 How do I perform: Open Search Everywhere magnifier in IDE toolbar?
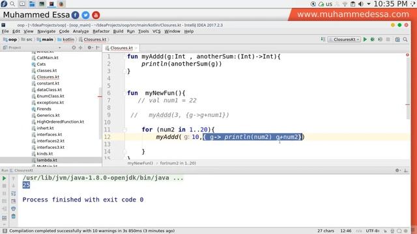coord(405,39)
